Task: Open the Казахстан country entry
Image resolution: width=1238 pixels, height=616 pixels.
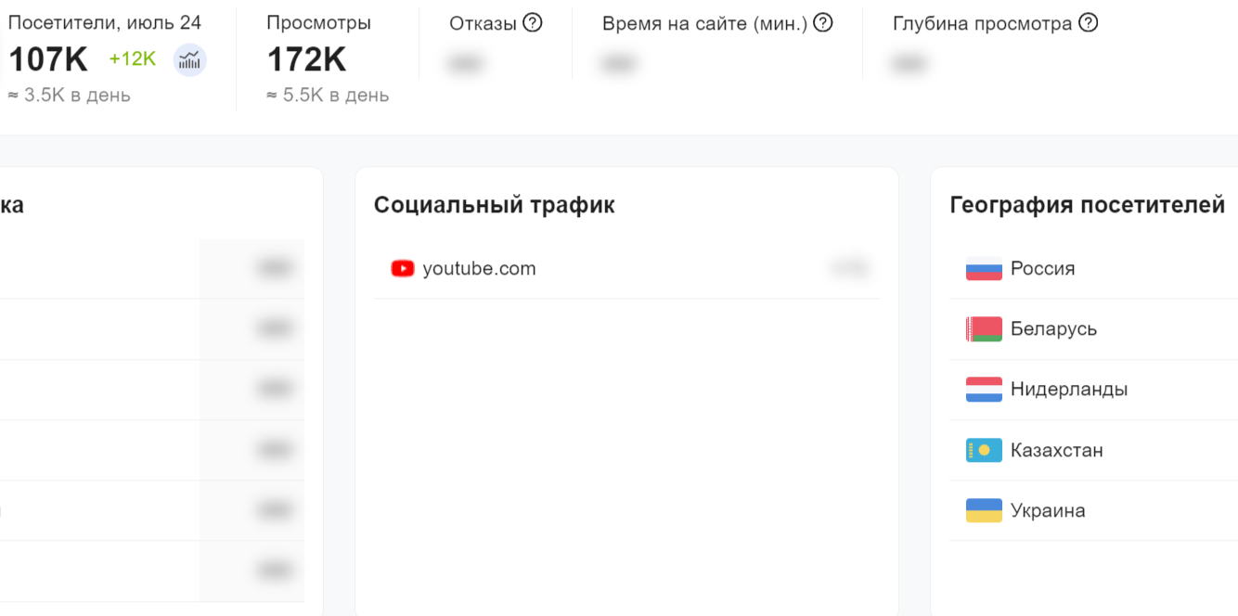Action: [x=1094, y=451]
